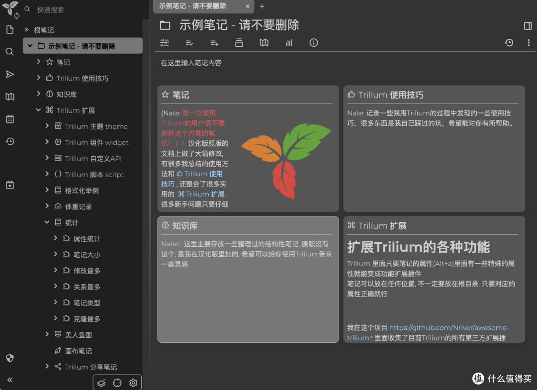537x390 pixels.
Task: Click the layers icon below tree
Action: tap(101, 383)
